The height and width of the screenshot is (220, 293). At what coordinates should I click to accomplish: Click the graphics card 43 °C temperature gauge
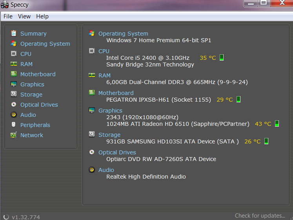[x=277, y=123]
